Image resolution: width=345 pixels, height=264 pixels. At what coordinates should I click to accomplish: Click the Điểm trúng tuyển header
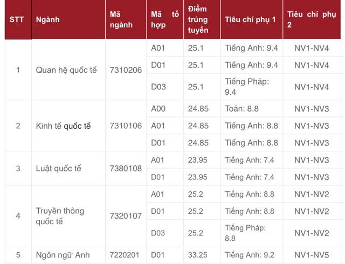[x=198, y=20]
